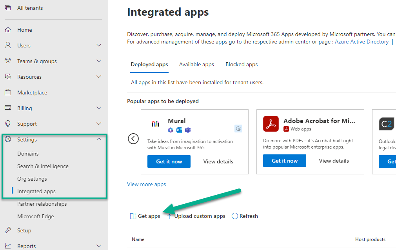Viewport: 396px width, 250px height.
Task: Sort by the Name column header
Action: 138,239
